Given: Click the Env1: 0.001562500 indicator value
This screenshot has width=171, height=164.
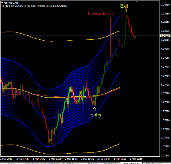Looking at the screenshot, I should pyautogui.click(x=12, y=6).
